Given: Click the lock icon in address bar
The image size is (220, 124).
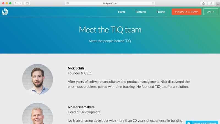Looking at the screenshot, I should pyautogui.click(x=104, y=3).
